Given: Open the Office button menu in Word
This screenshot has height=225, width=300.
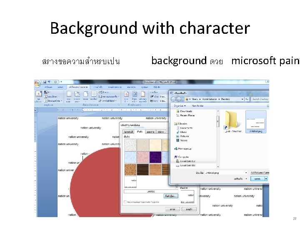Looking at the screenshot, I should coord(37,84).
